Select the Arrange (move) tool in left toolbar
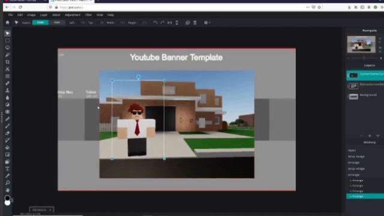The height and width of the screenshot is (216, 384). point(7,34)
